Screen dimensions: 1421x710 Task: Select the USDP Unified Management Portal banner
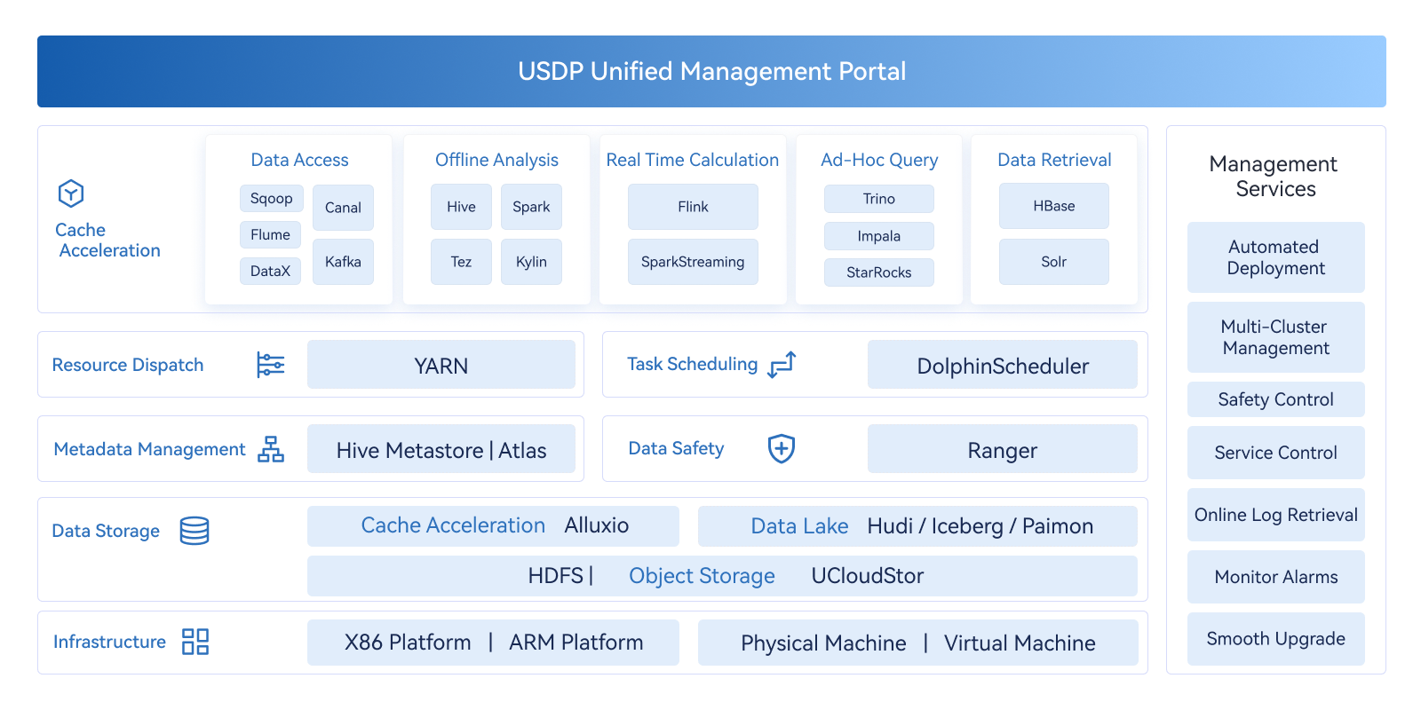(x=711, y=71)
